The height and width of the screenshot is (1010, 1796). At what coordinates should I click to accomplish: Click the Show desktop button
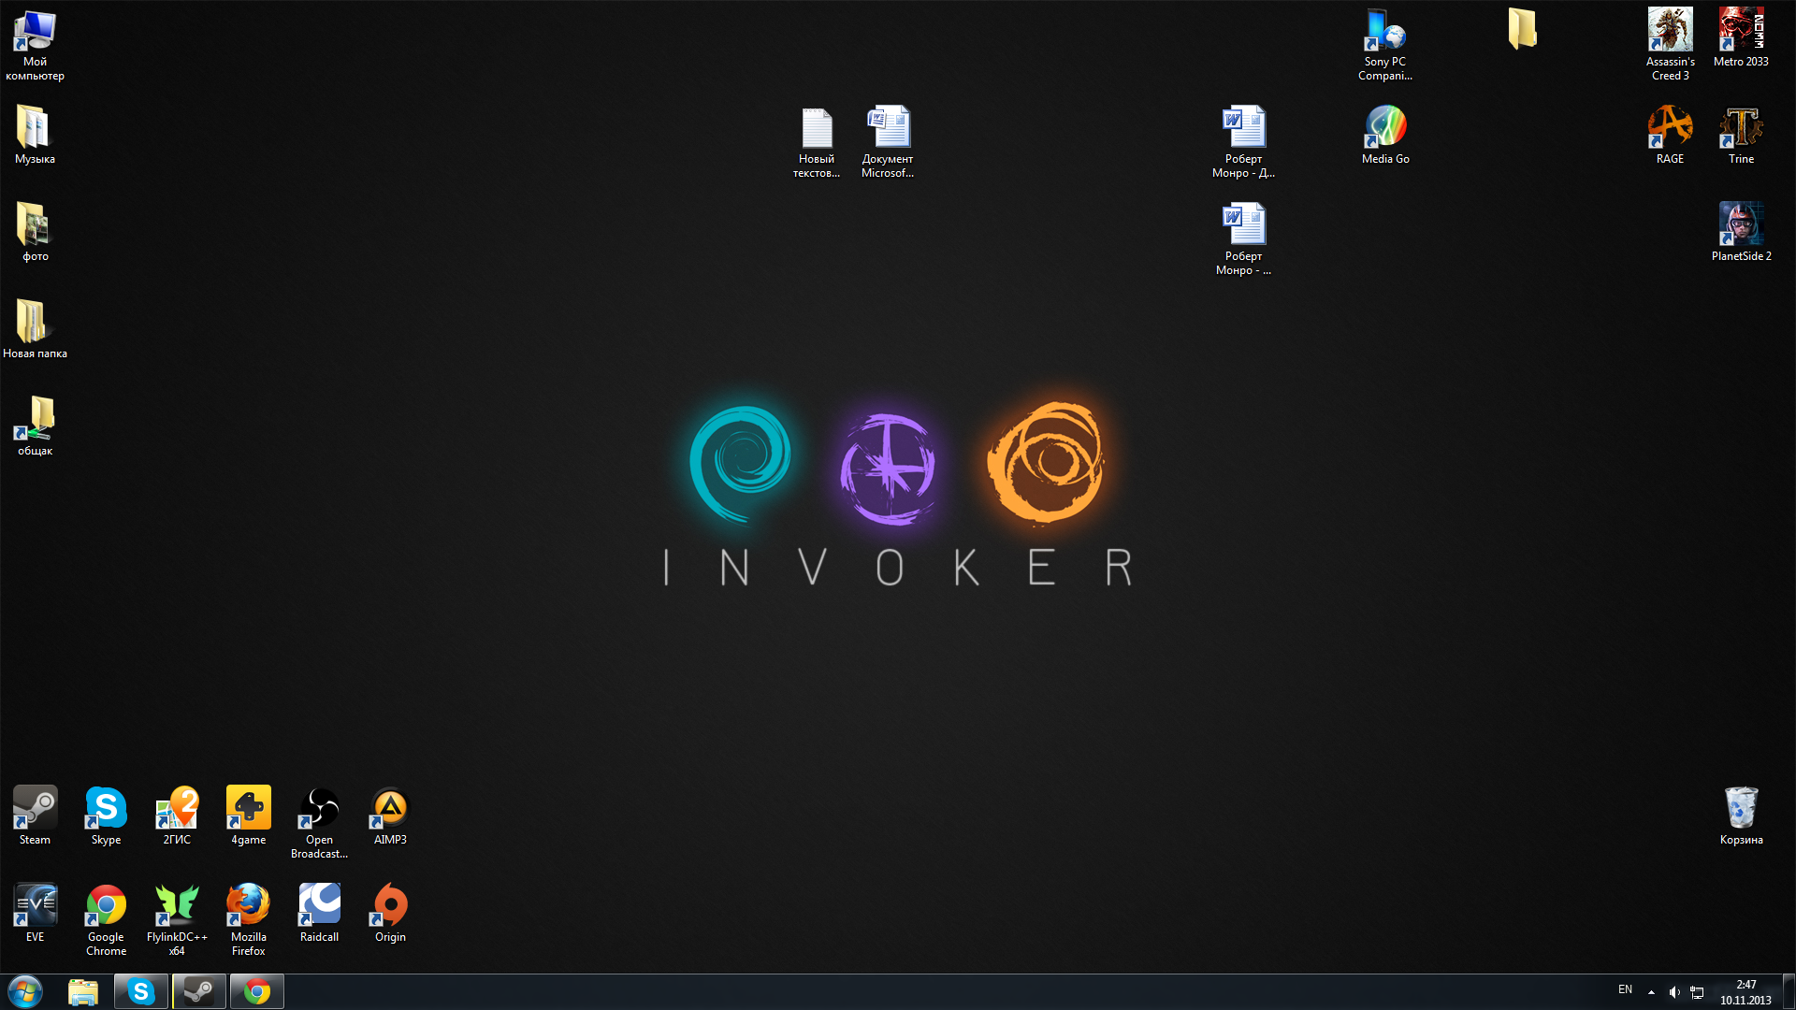(1789, 991)
